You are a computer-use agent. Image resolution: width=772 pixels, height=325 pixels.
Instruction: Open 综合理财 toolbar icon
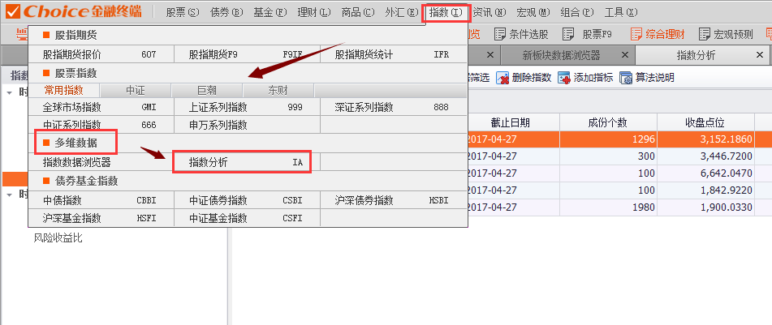635,34
